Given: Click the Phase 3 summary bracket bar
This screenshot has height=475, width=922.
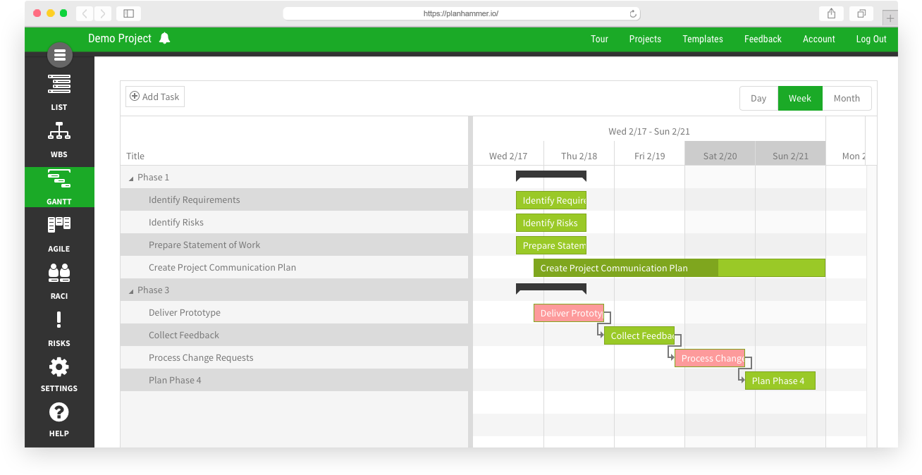Looking at the screenshot, I should coord(551,288).
